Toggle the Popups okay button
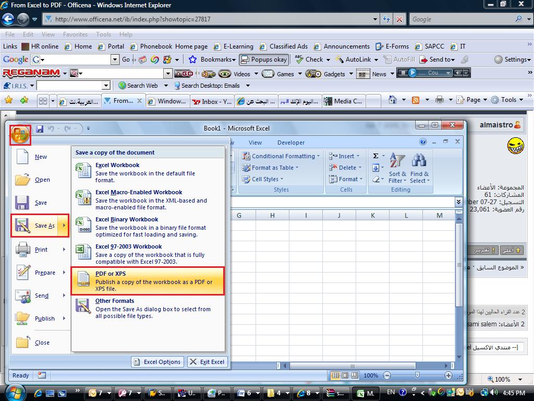Image resolution: width=534 pixels, height=401 pixels. [264, 60]
